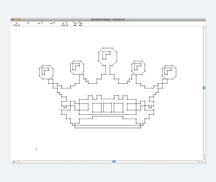
Task: Click the horizontal scrollbar left arrow
Action: [199, 162]
